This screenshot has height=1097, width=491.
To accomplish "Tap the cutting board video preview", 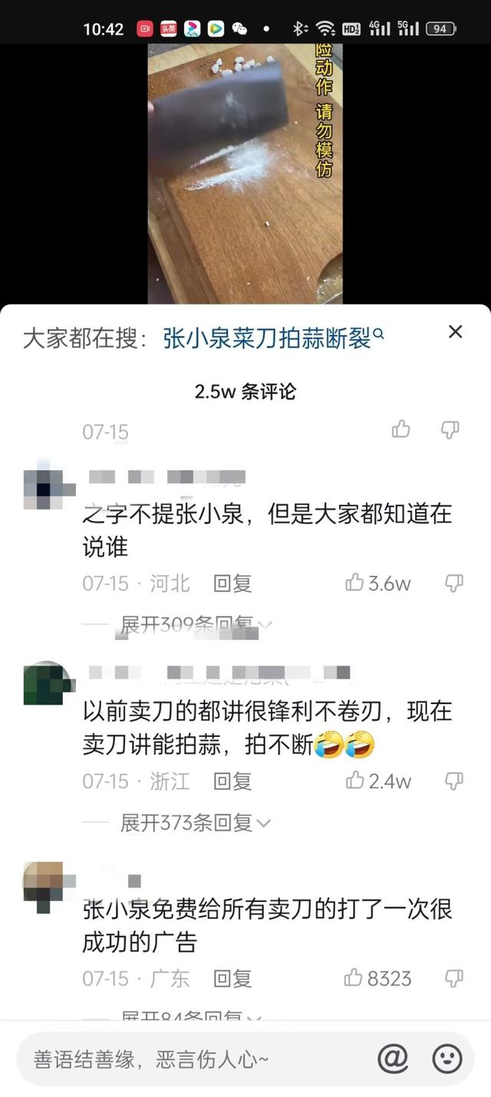I will point(245,173).
